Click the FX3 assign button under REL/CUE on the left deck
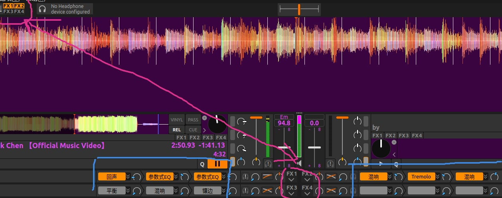The height and width of the screenshot is (198, 502). [x=208, y=137]
